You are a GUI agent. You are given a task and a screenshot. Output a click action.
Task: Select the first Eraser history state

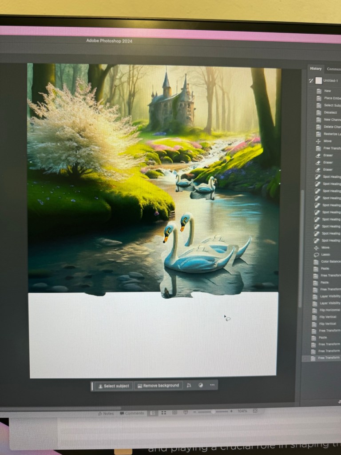328,155
